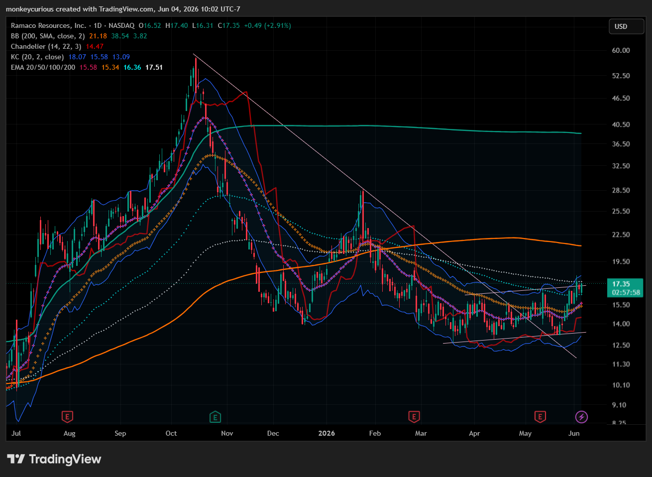652x477 pixels.
Task: Click the 19.50 price axis label
Action: [621, 261]
